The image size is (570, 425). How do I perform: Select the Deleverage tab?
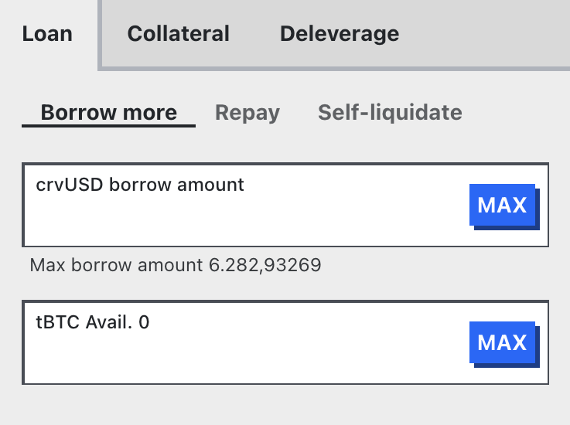coord(340,34)
